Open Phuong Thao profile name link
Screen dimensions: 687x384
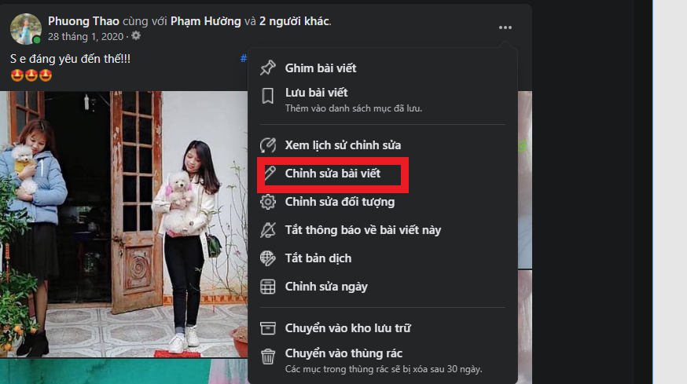coord(83,21)
